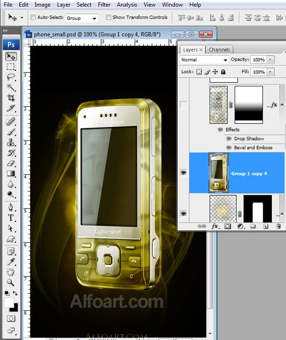Select the History Brush tool
Screen dimensions: 286x340
tap(10, 153)
